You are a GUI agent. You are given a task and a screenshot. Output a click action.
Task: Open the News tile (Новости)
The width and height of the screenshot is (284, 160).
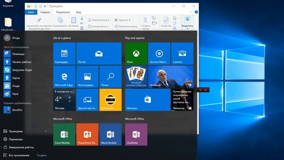coord(171,76)
